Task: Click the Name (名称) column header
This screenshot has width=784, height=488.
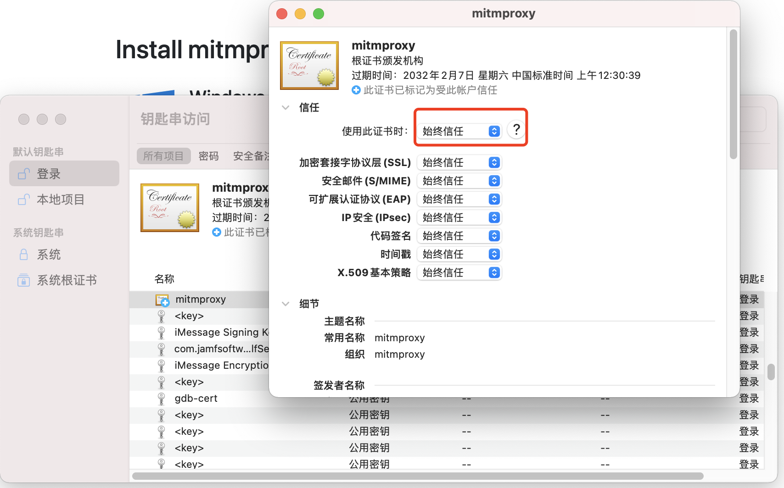Action: (x=164, y=279)
